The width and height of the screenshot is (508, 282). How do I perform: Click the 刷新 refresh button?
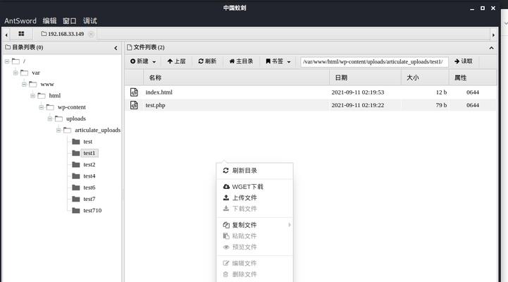click(x=207, y=61)
